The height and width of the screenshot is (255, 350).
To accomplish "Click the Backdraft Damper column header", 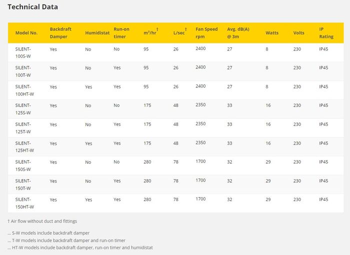I will point(60,33).
